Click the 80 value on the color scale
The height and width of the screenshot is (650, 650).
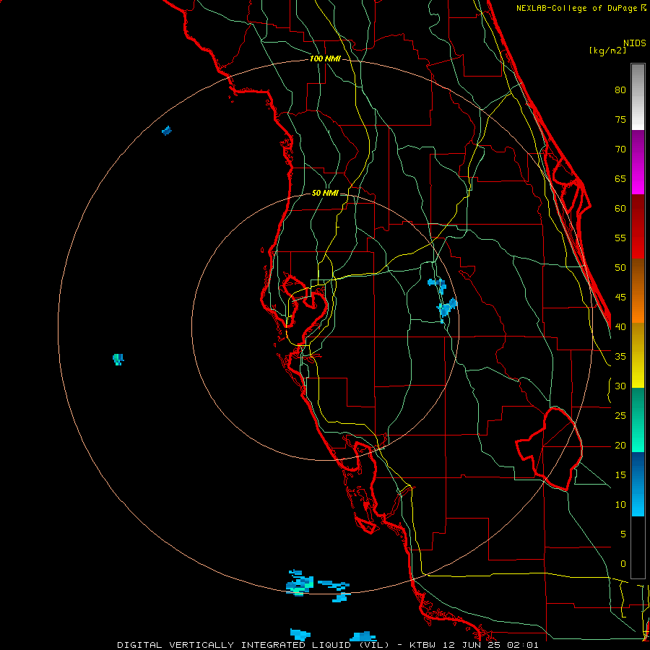tap(620, 90)
